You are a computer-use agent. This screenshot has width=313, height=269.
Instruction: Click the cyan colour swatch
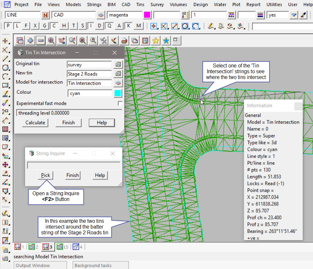coord(118,93)
